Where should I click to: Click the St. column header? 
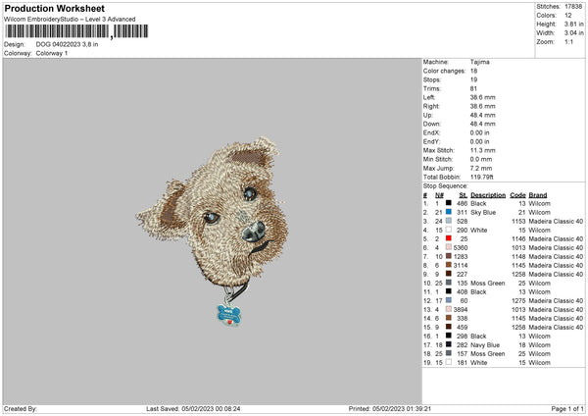pyautogui.click(x=462, y=194)
